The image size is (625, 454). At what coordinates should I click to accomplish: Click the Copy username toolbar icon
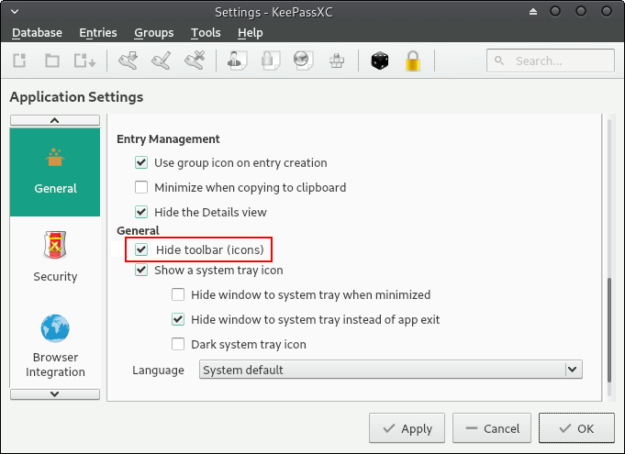(x=237, y=61)
